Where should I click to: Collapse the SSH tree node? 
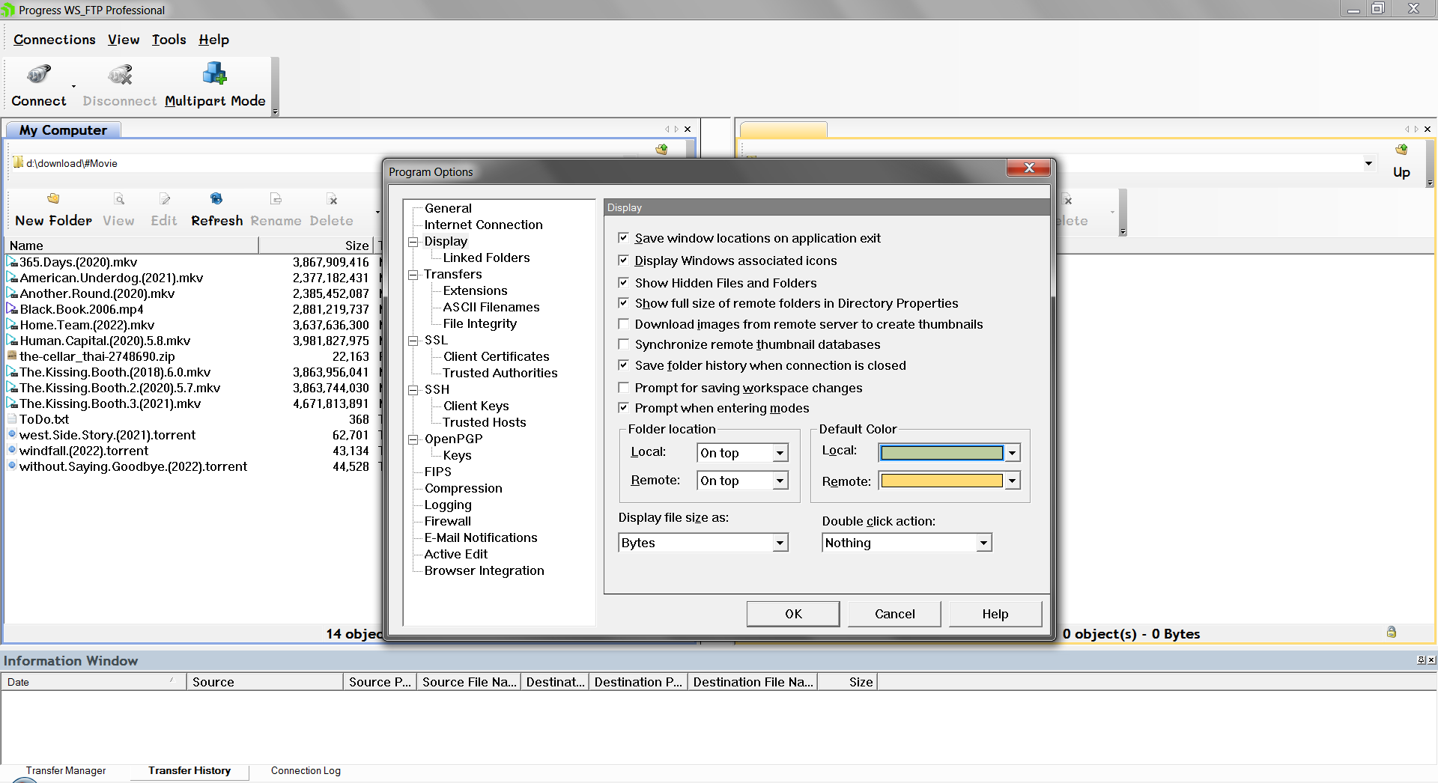413,390
